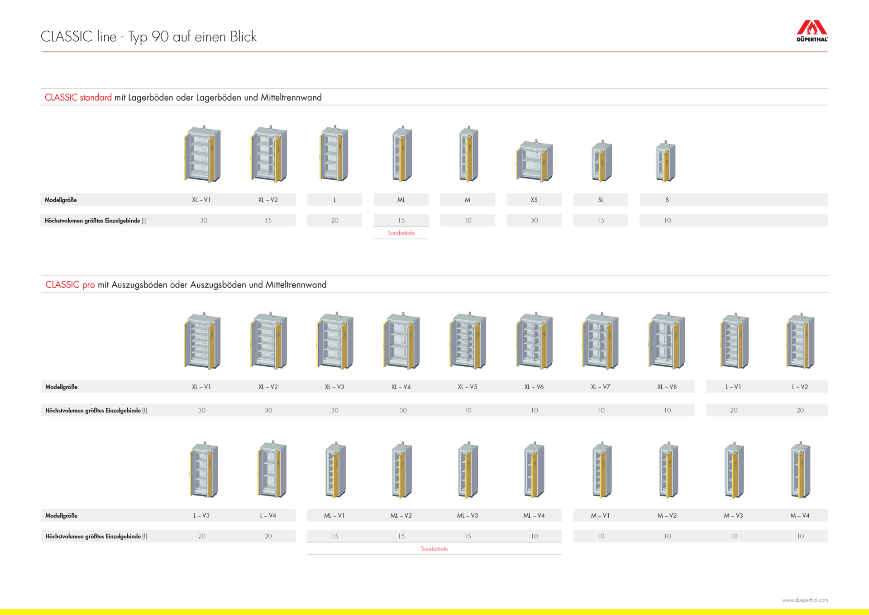Click the 'Sondertiefe' note under standard model ML
The width and height of the screenshot is (869, 615).
[x=401, y=233]
